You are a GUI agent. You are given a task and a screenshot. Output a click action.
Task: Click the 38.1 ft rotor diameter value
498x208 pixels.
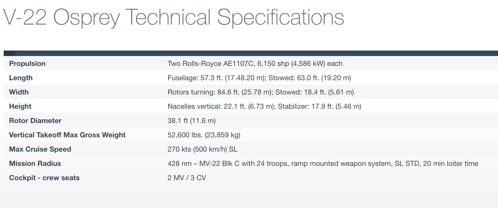(191, 121)
